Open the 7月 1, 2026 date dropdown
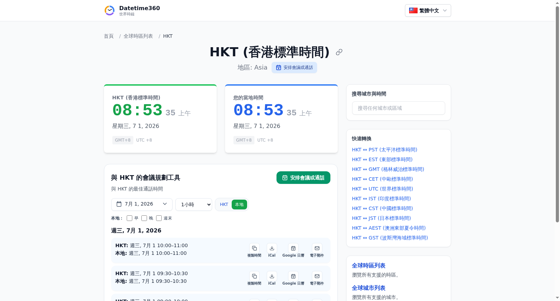 pos(142,204)
